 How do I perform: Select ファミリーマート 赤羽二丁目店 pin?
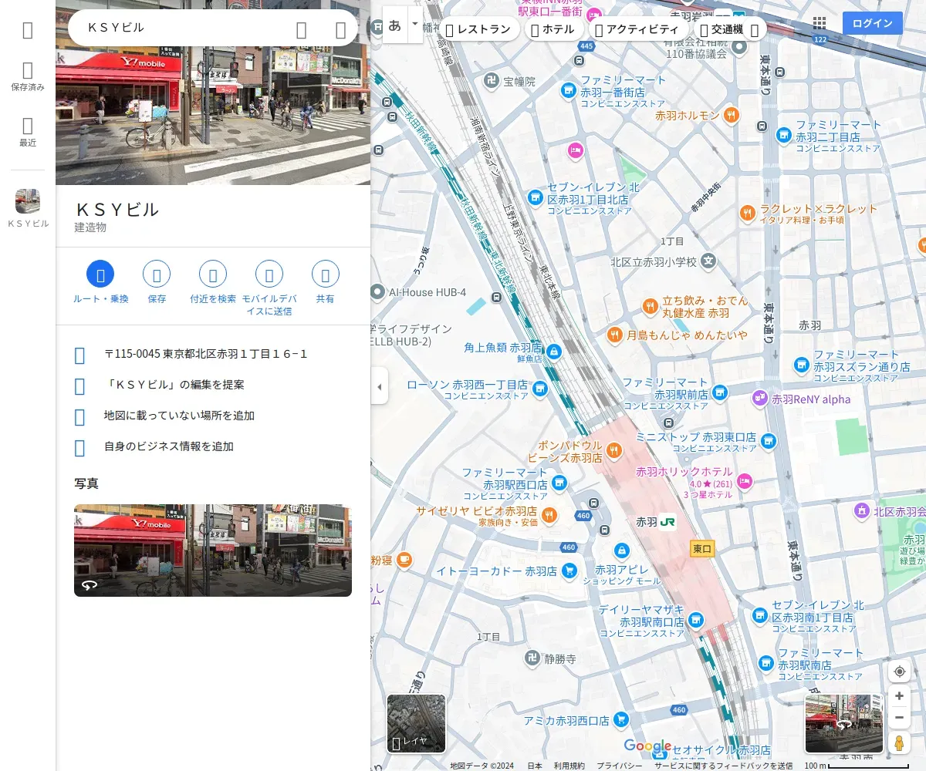tap(783, 135)
